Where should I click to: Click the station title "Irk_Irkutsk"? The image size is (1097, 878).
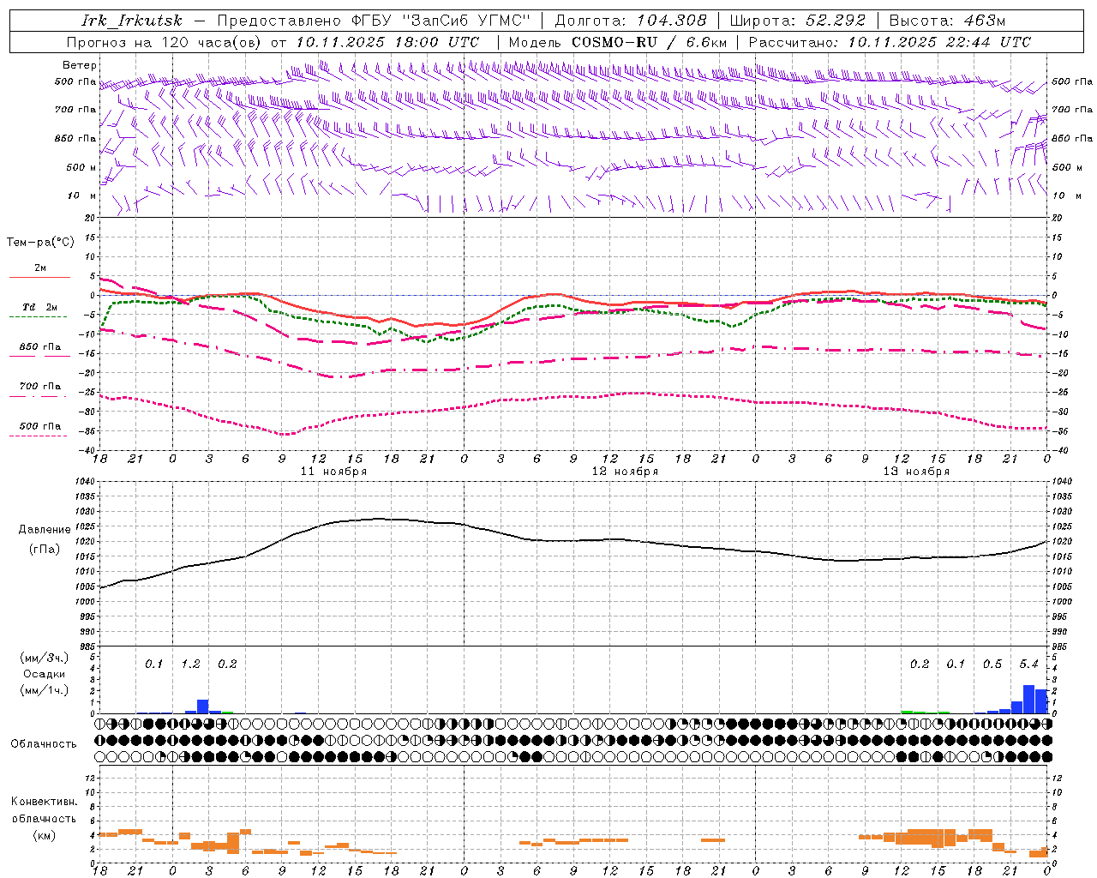pos(132,21)
